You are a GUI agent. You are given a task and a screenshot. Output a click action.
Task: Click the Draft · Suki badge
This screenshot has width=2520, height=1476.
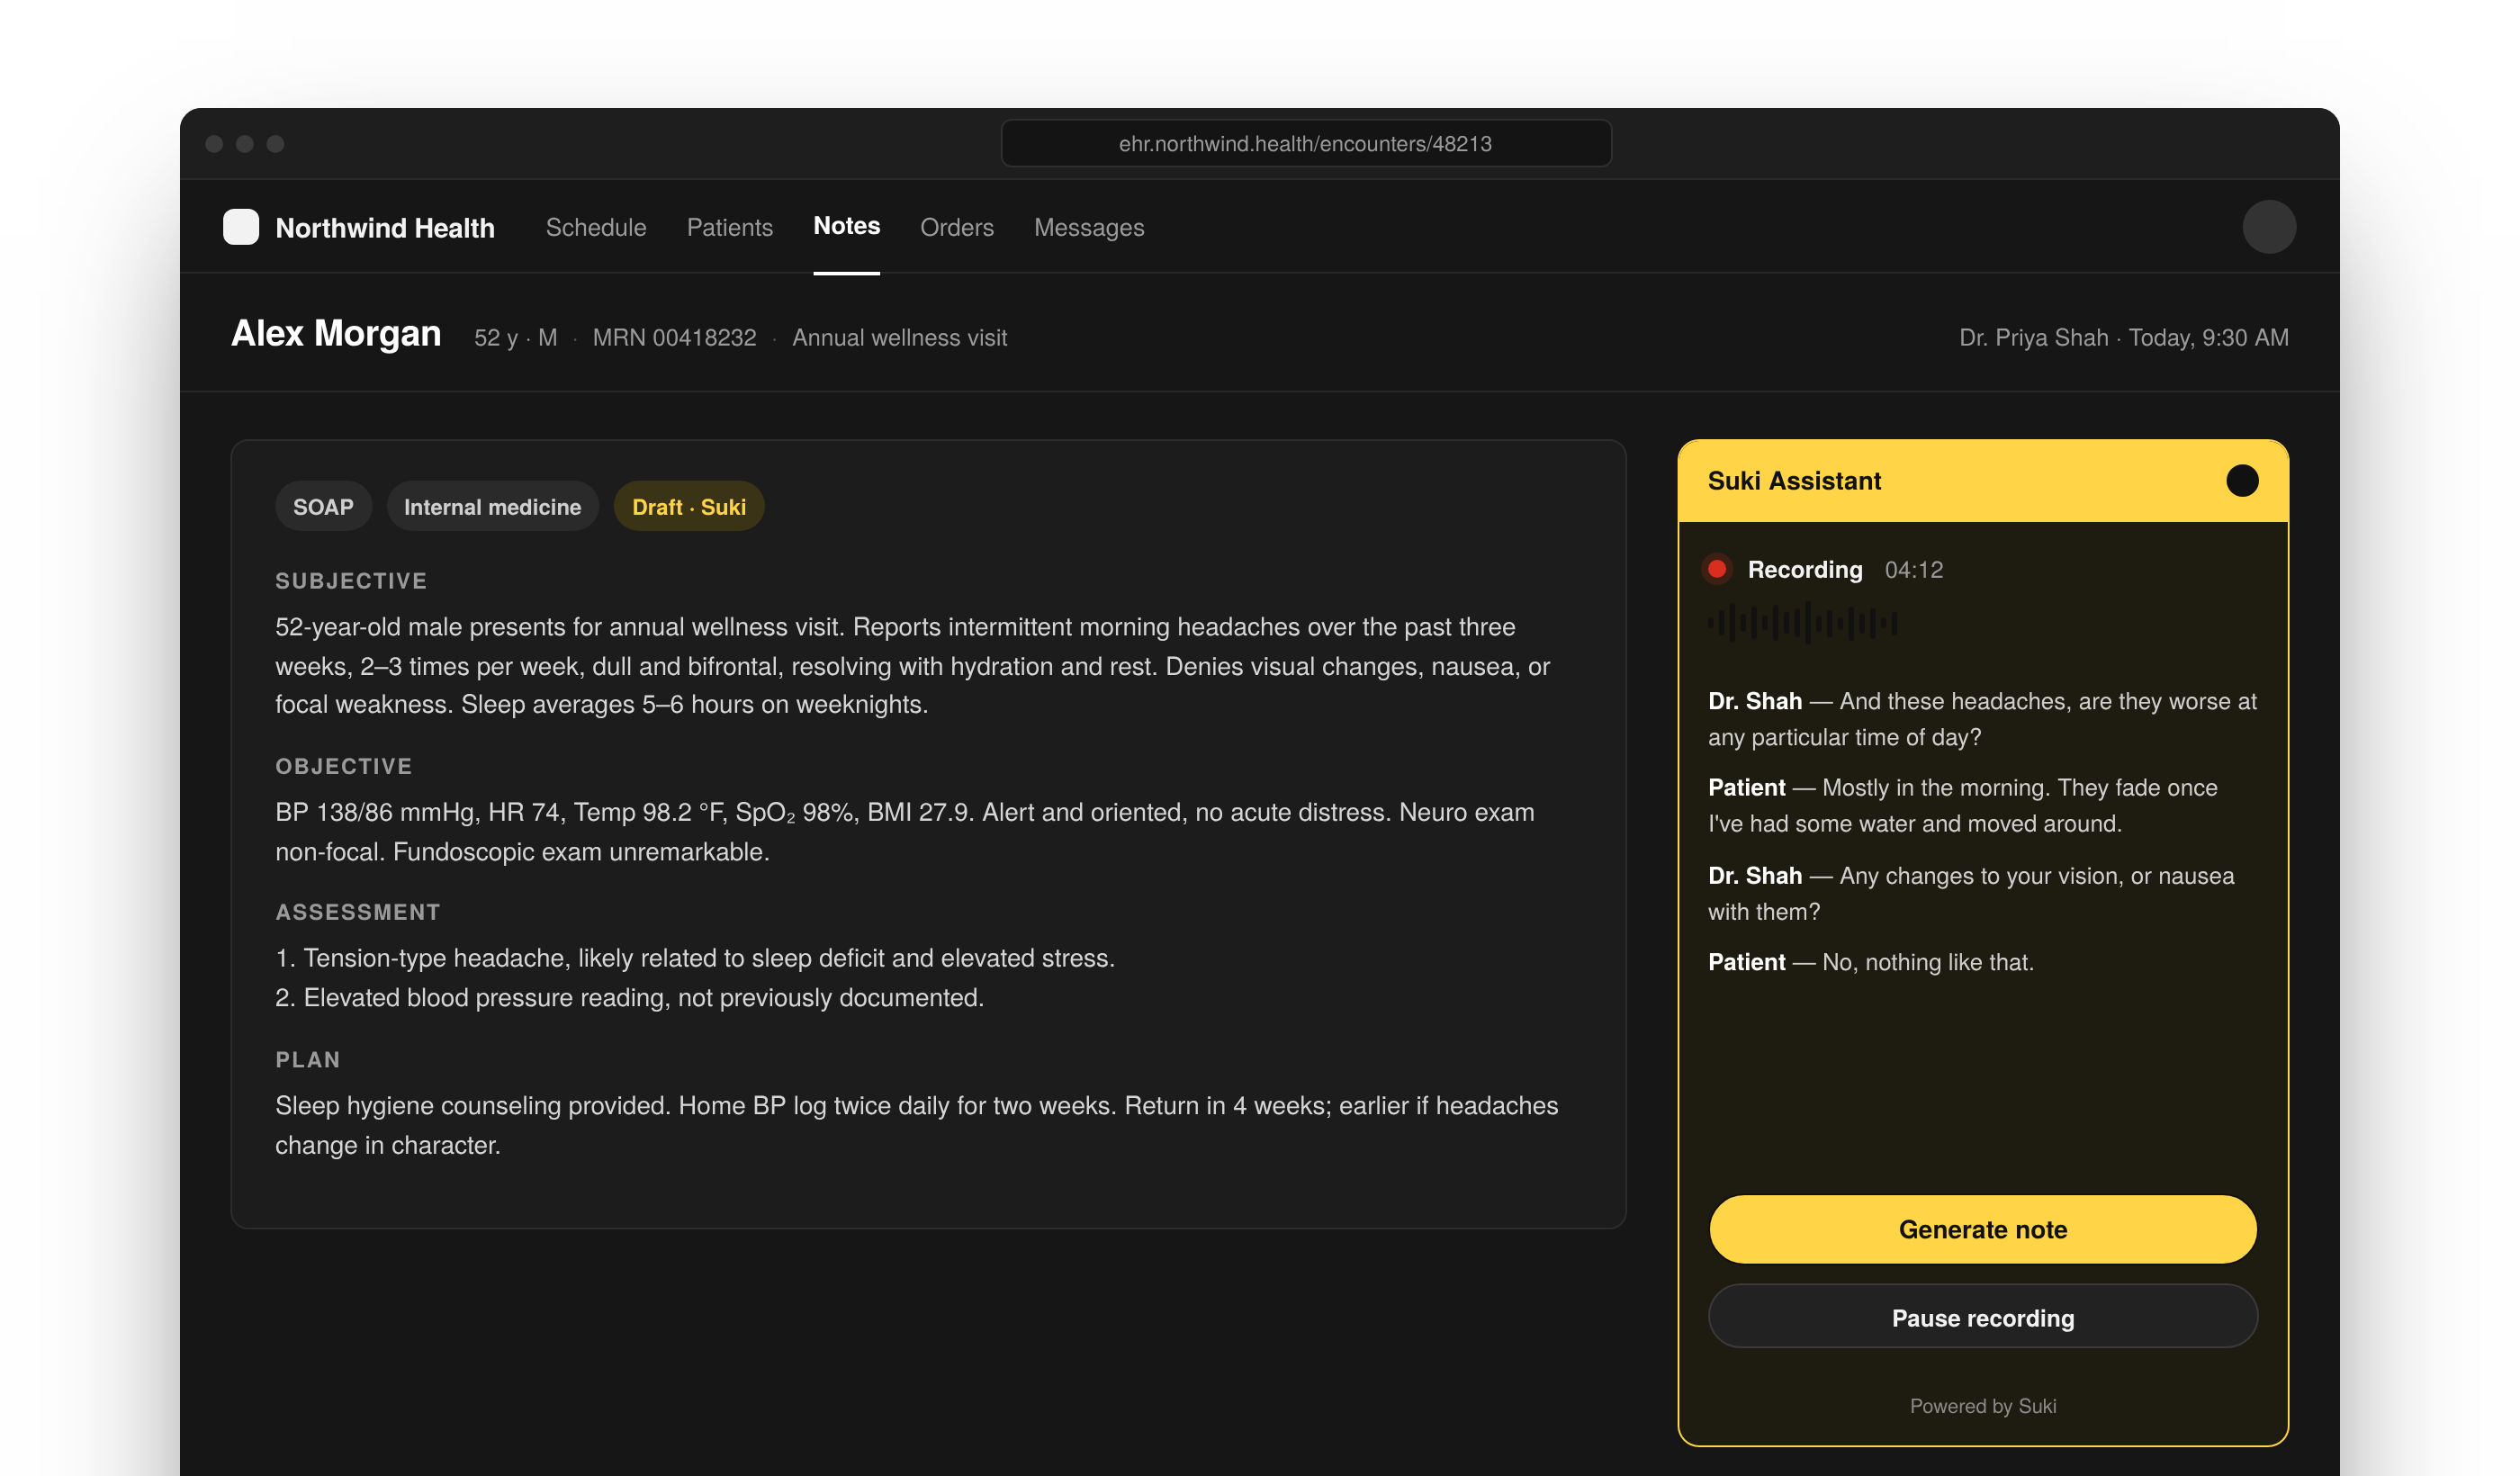point(689,507)
